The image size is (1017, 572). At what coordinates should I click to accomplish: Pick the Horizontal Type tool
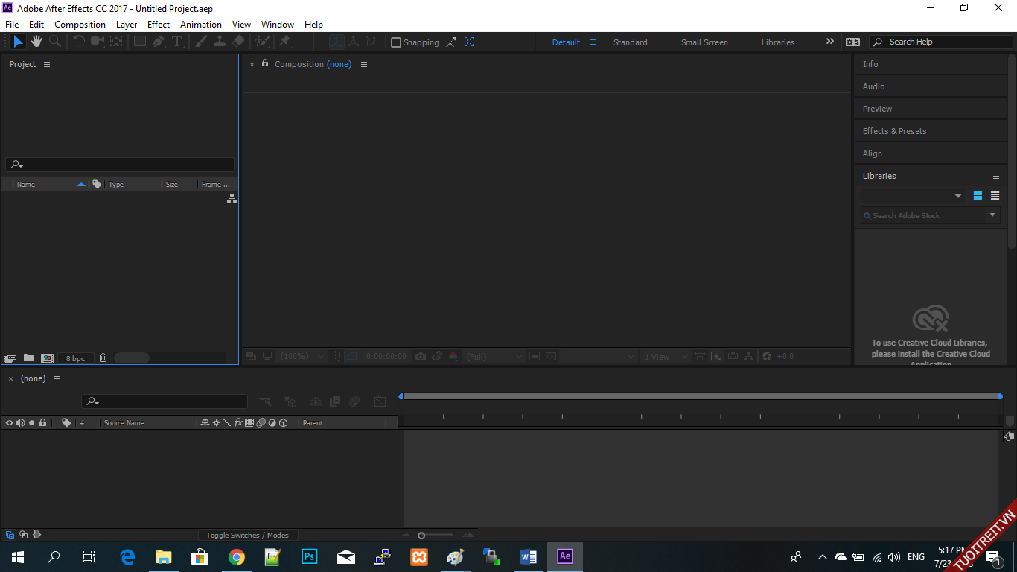click(x=177, y=42)
